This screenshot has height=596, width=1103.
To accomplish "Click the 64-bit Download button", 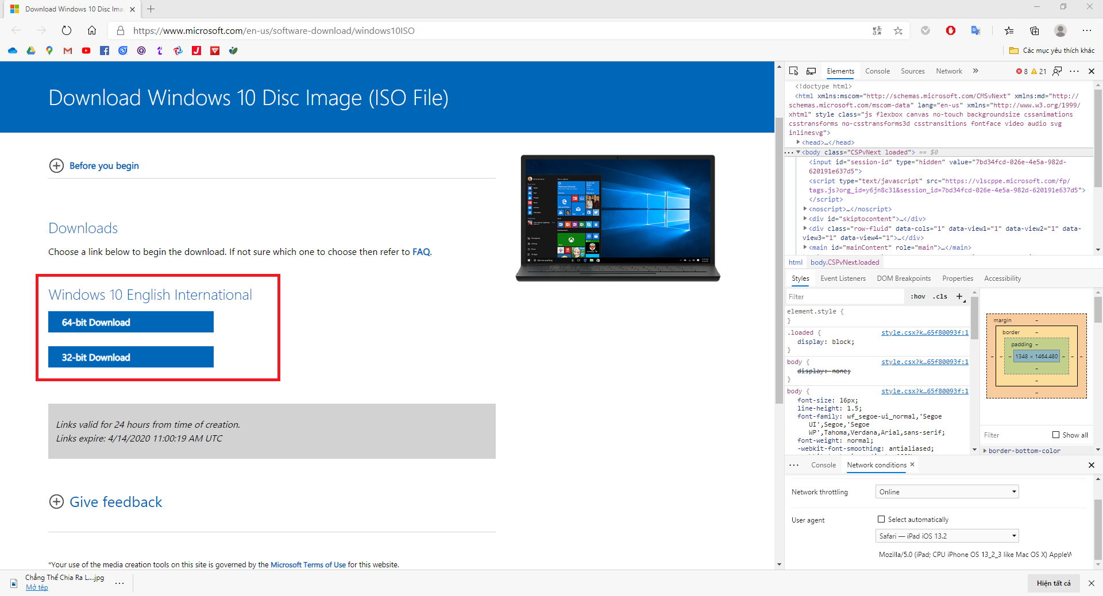I will click(x=131, y=322).
